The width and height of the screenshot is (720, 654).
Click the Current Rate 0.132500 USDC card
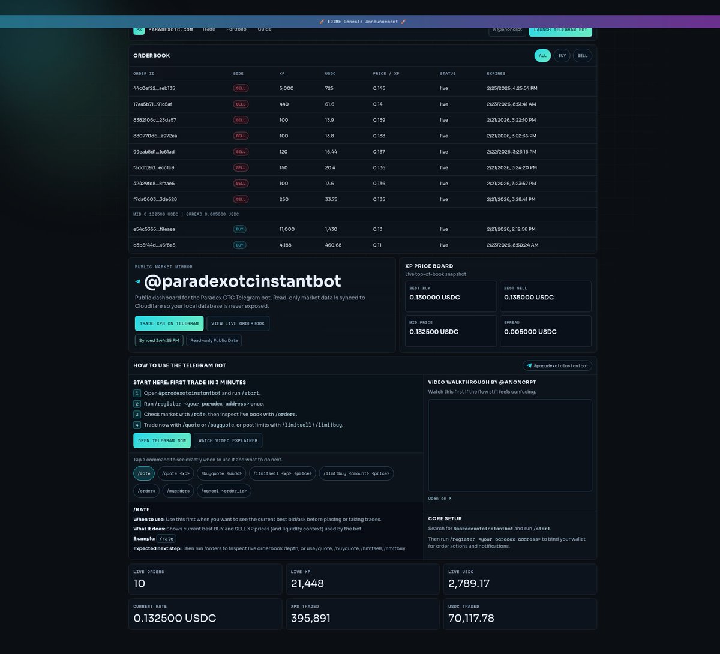point(205,614)
